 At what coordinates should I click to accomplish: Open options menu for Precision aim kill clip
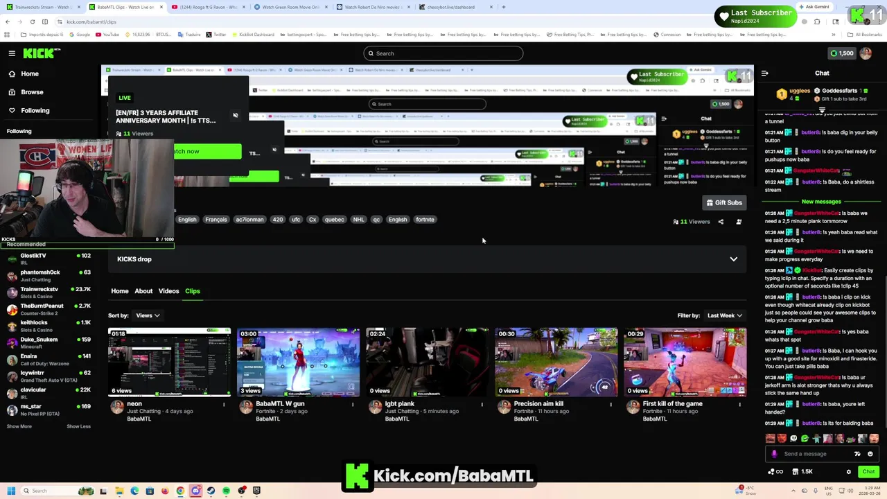tap(611, 404)
